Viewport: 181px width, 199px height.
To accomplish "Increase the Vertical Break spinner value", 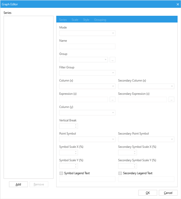I will (76, 125).
